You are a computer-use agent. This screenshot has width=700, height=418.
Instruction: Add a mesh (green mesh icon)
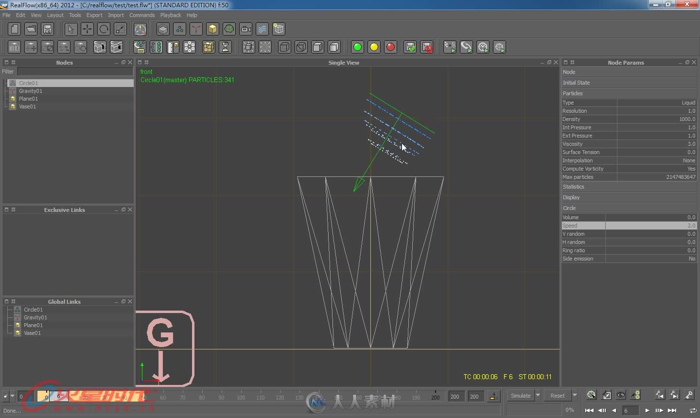(x=229, y=29)
